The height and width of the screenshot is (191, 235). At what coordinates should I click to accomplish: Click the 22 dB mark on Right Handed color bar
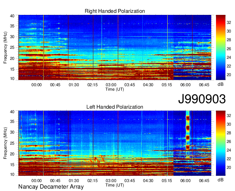coord(229,66)
